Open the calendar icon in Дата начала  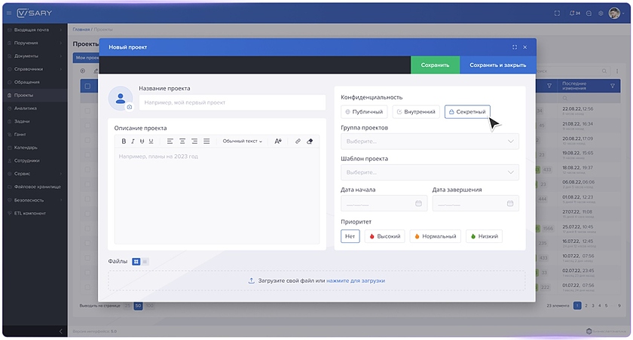(418, 203)
